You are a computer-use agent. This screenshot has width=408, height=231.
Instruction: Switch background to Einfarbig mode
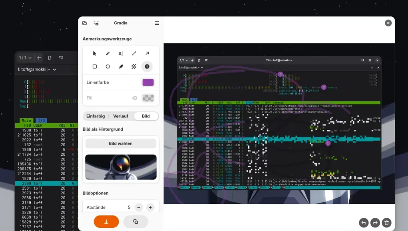(x=96, y=116)
